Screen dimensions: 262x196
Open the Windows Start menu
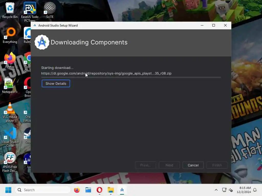(8, 190)
